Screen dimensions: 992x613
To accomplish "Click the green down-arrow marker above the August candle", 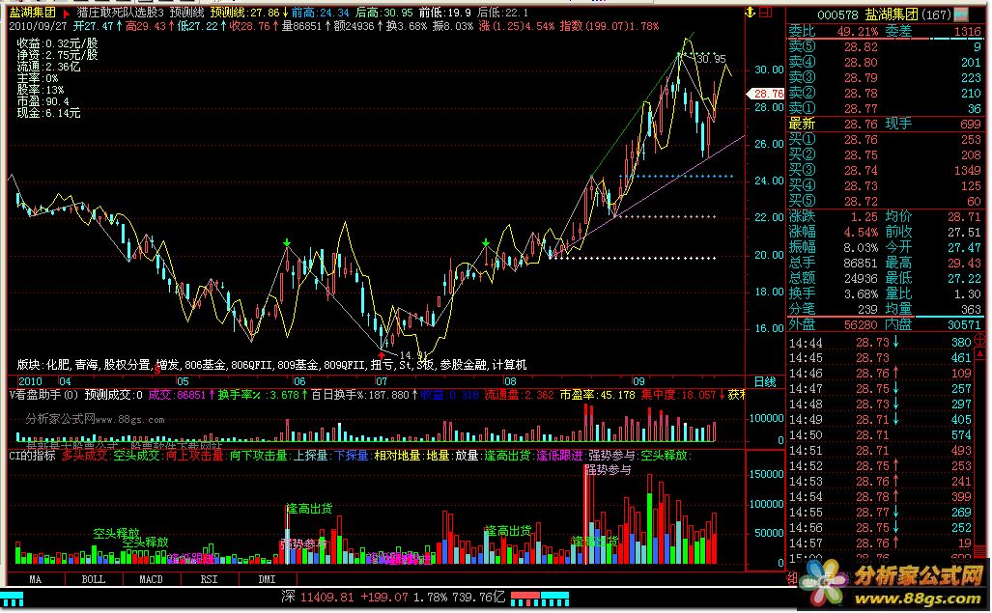I will coord(485,242).
